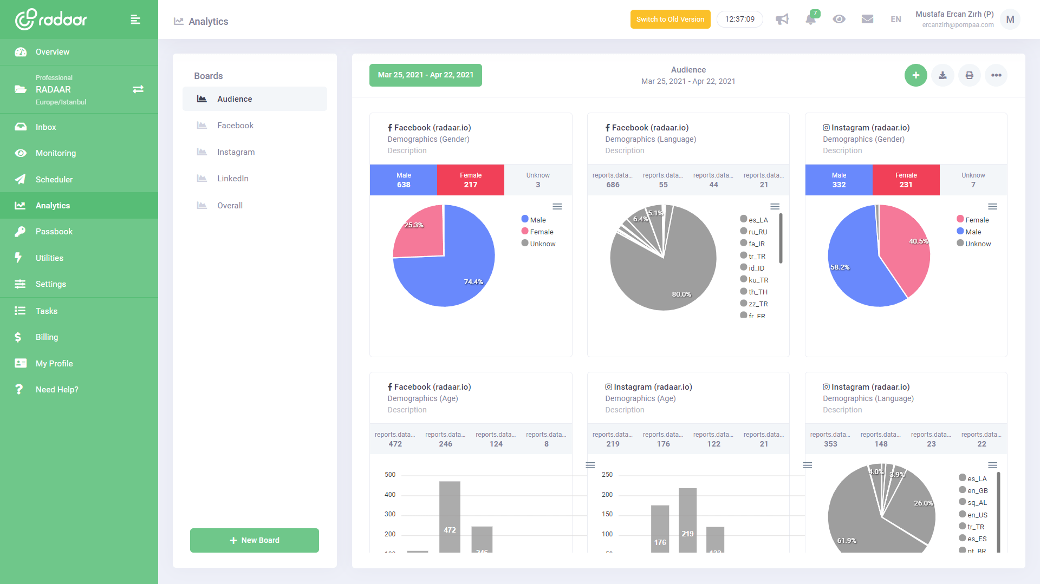The image size is (1040, 584).
Task: Click the user avatar M in header
Action: (1010, 19)
